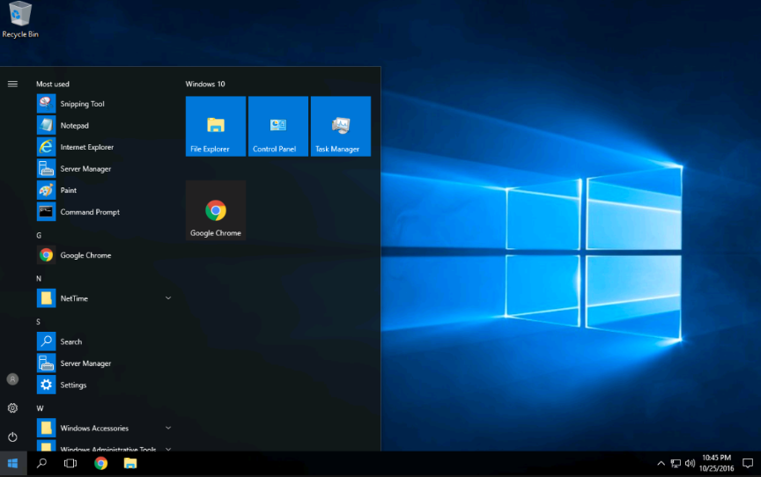761x477 pixels.
Task: Open taskbar search magnifier
Action: pyautogui.click(x=41, y=464)
